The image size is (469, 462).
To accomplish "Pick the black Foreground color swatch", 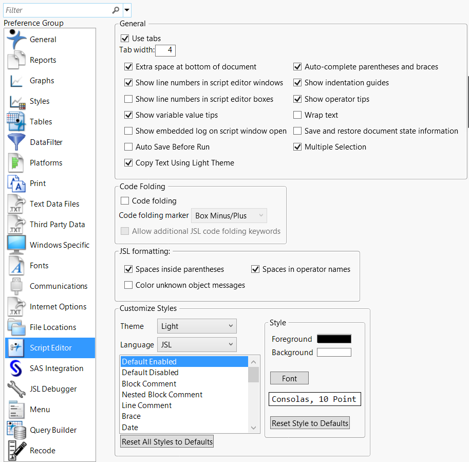I will point(334,339).
